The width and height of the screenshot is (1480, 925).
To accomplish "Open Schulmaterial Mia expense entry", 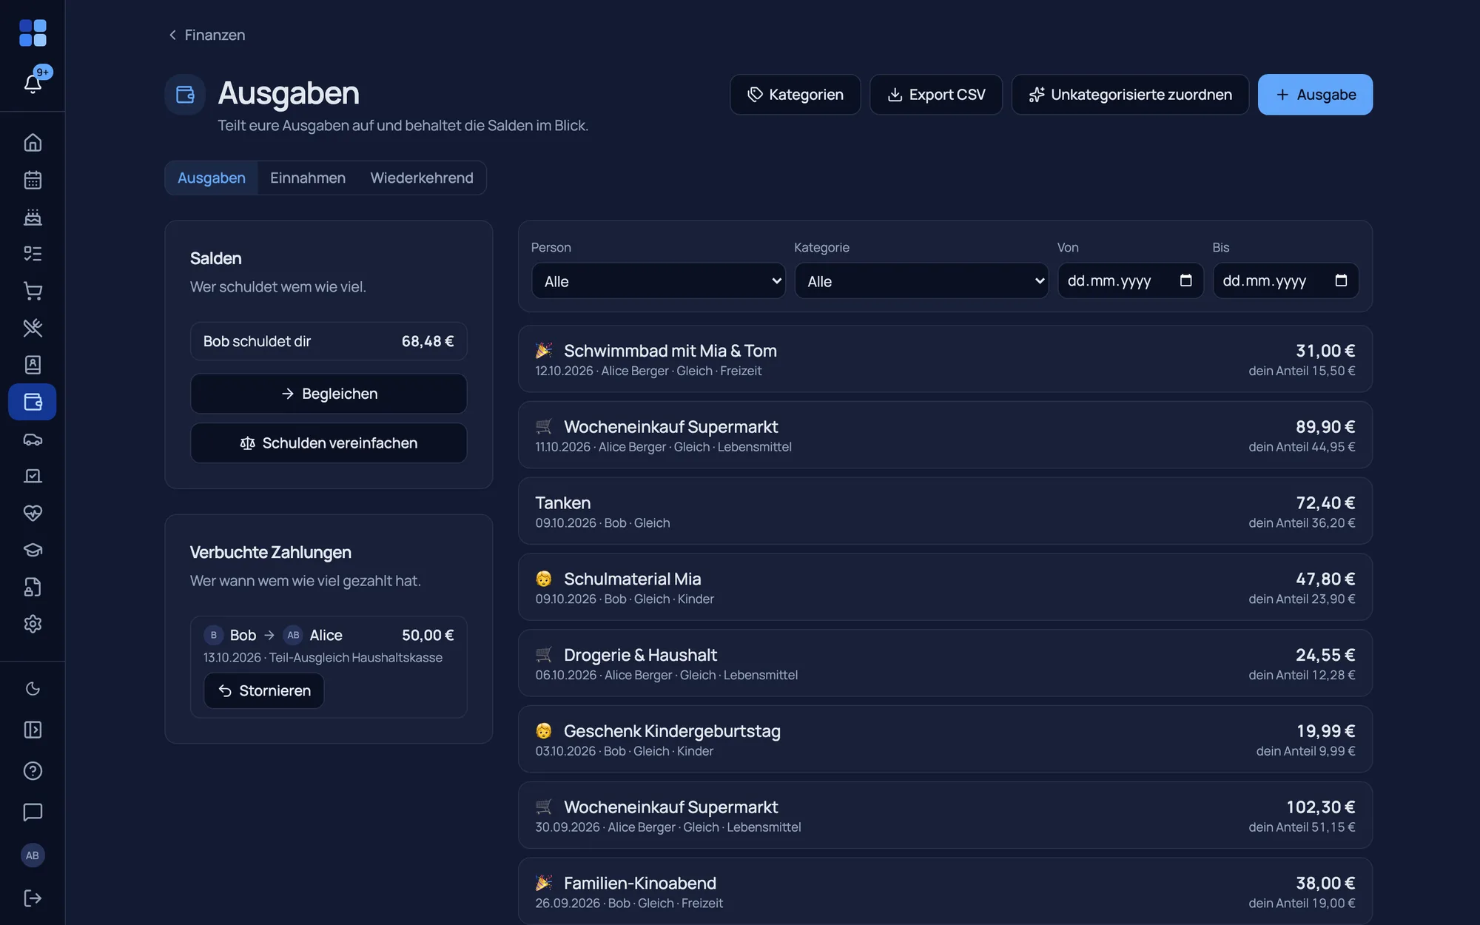I will pyautogui.click(x=945, y=587).
